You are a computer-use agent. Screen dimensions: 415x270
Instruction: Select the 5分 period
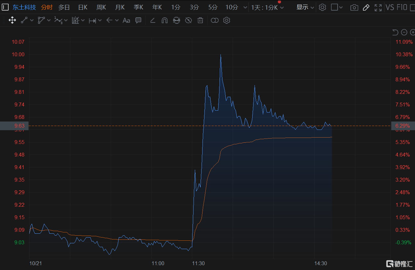(213, 7)
